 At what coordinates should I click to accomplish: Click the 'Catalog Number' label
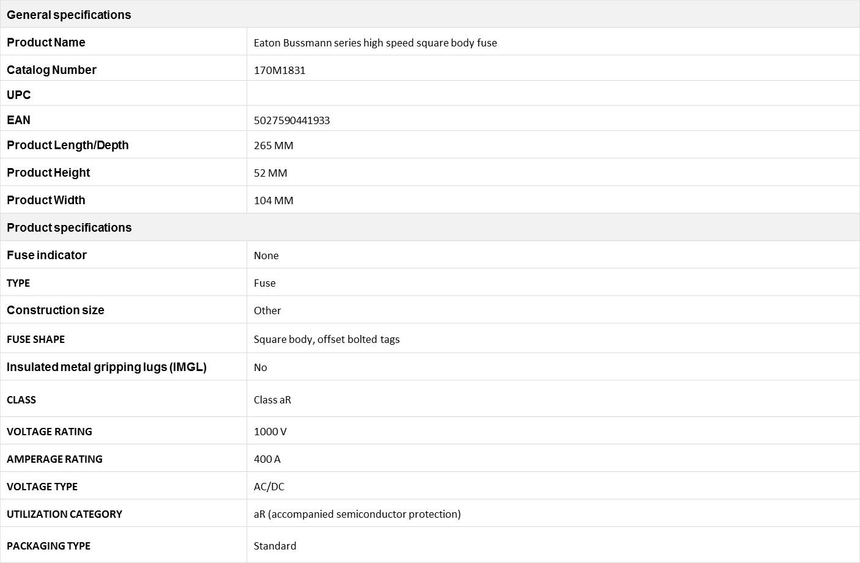51,70
